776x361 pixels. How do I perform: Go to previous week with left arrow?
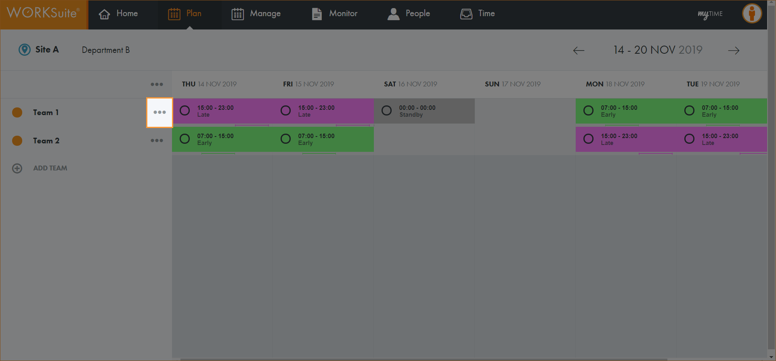tap(579, 50)
